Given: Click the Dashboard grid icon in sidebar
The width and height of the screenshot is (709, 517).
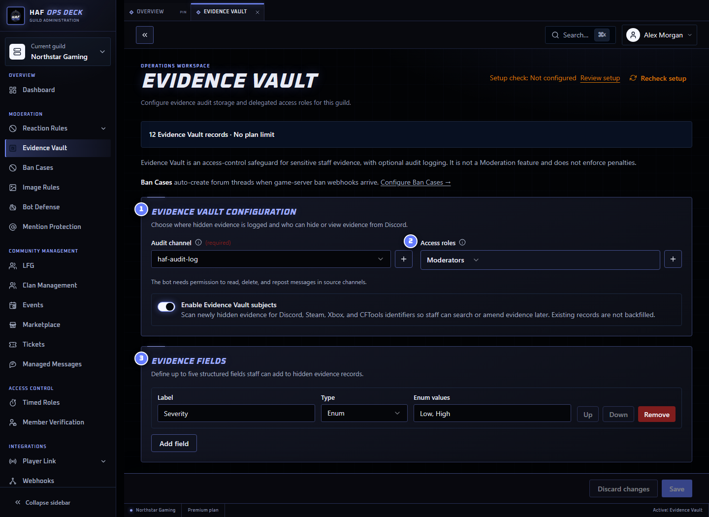Looking at the screenshot, I should click(13, 90).
